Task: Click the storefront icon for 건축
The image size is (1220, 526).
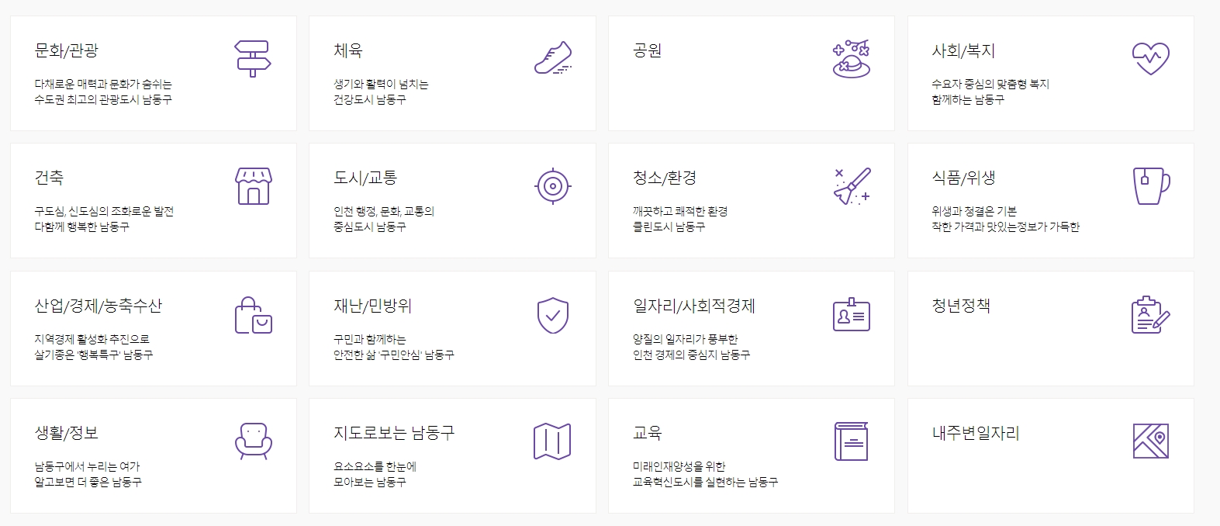Action: click(x=254, y=185)
